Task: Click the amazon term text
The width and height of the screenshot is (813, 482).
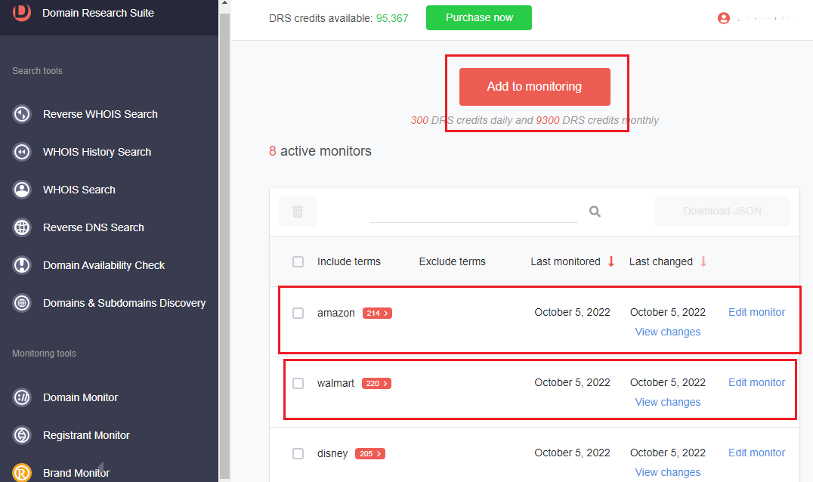Action: click(336, 313)
